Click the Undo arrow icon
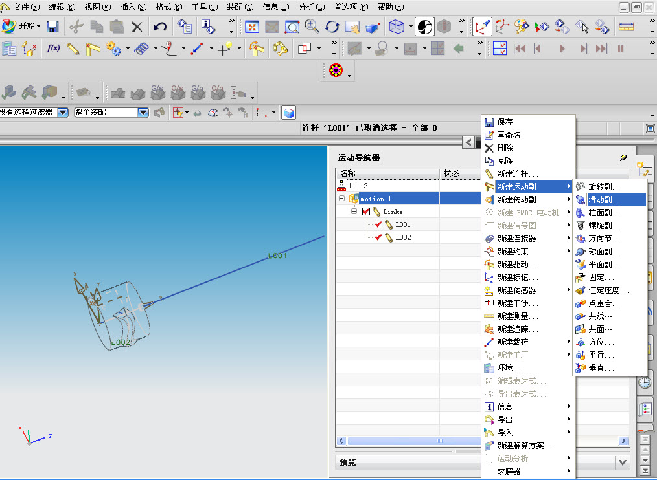This screenshot has width=657, height=480. click(x=160, y=27)
